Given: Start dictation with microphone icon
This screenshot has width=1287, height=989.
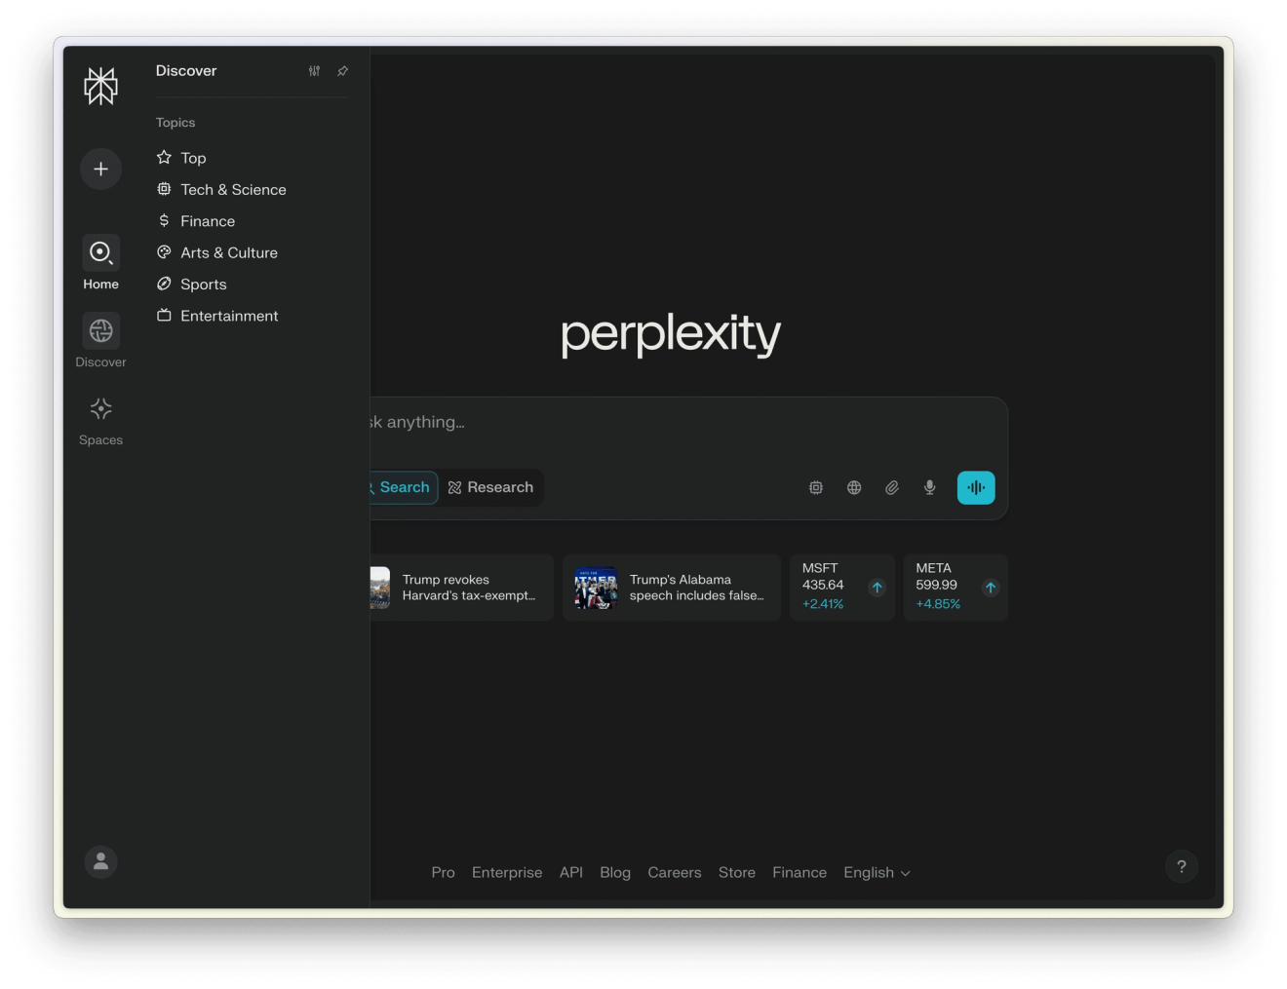Looking at the screenshot, I should [x=930, y=487].
